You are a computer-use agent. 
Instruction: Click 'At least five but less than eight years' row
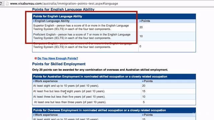coord(87,91)
